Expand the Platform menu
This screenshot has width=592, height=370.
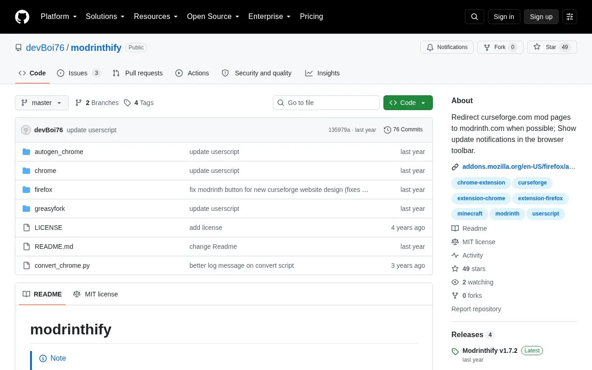[59, 17]
